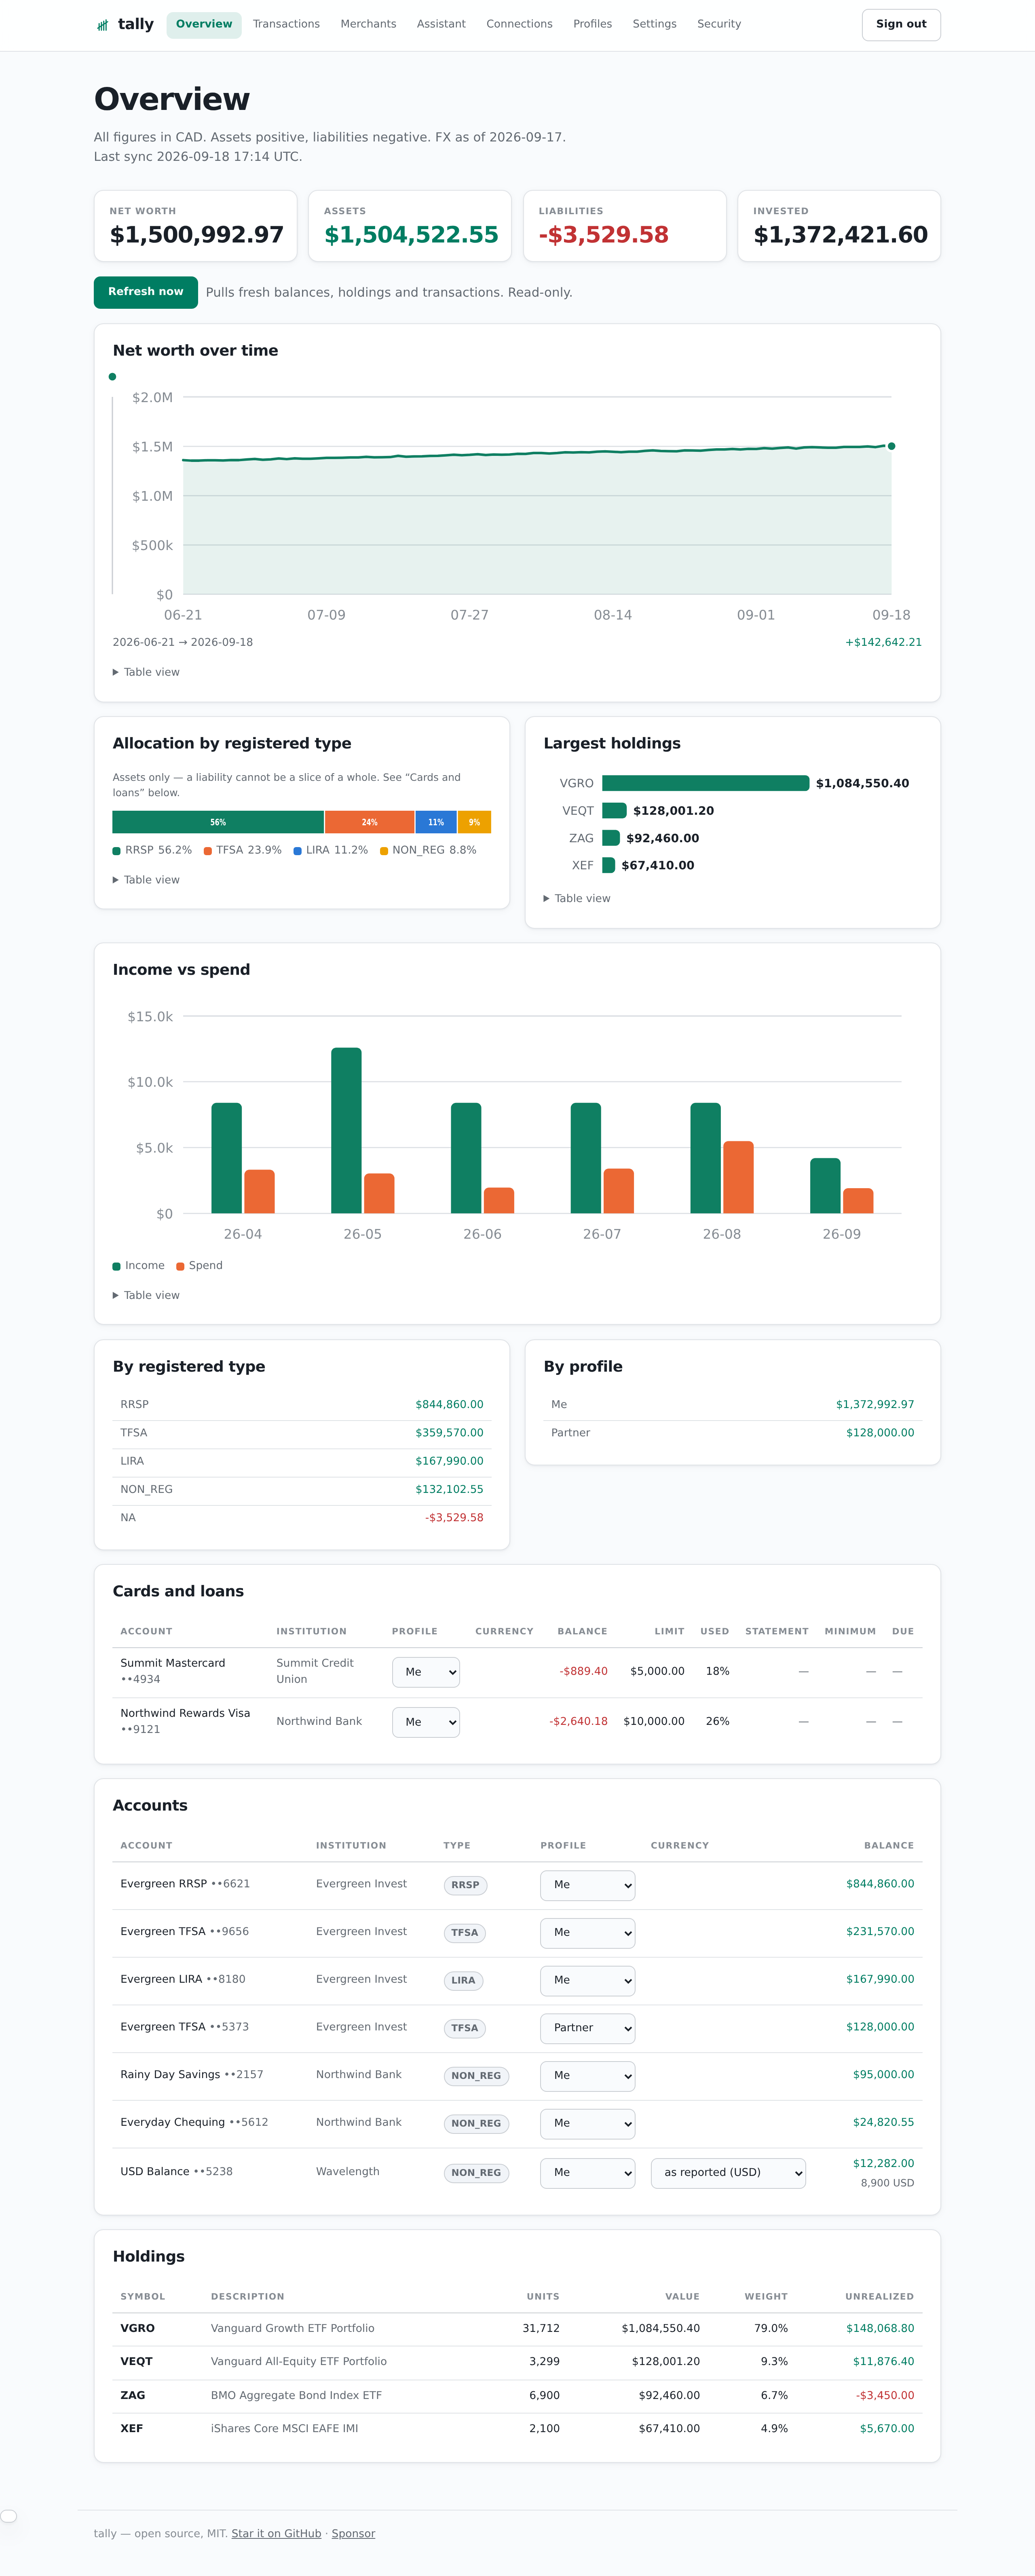The width and height of the screenshot is (1035, 2576).
Task: Click the VGRO bar in Largest holdings
Action: [706, 783]
